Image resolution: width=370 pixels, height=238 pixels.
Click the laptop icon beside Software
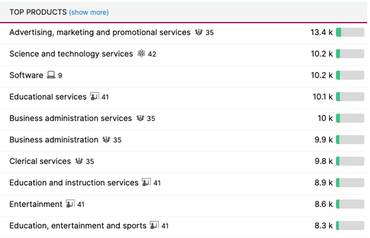pos(51,75)
